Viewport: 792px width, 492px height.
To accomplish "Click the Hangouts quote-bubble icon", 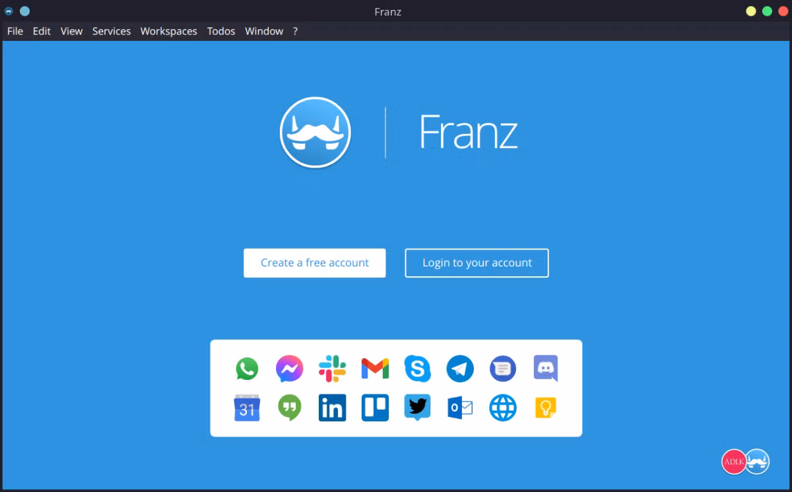I will coord(289,408).
